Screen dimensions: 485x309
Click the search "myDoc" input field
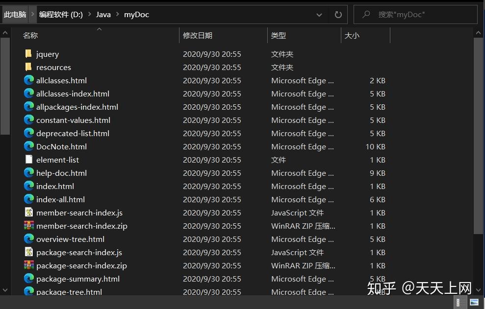click(415, 15)
